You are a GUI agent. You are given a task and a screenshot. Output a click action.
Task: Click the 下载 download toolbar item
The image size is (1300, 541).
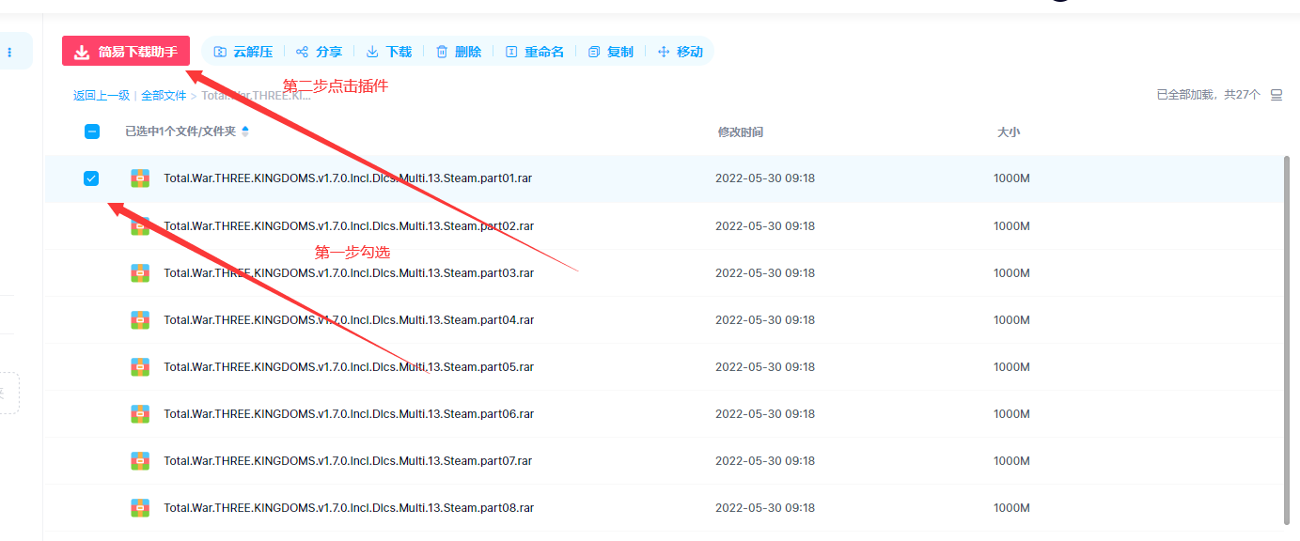click(x=388, y=52)
